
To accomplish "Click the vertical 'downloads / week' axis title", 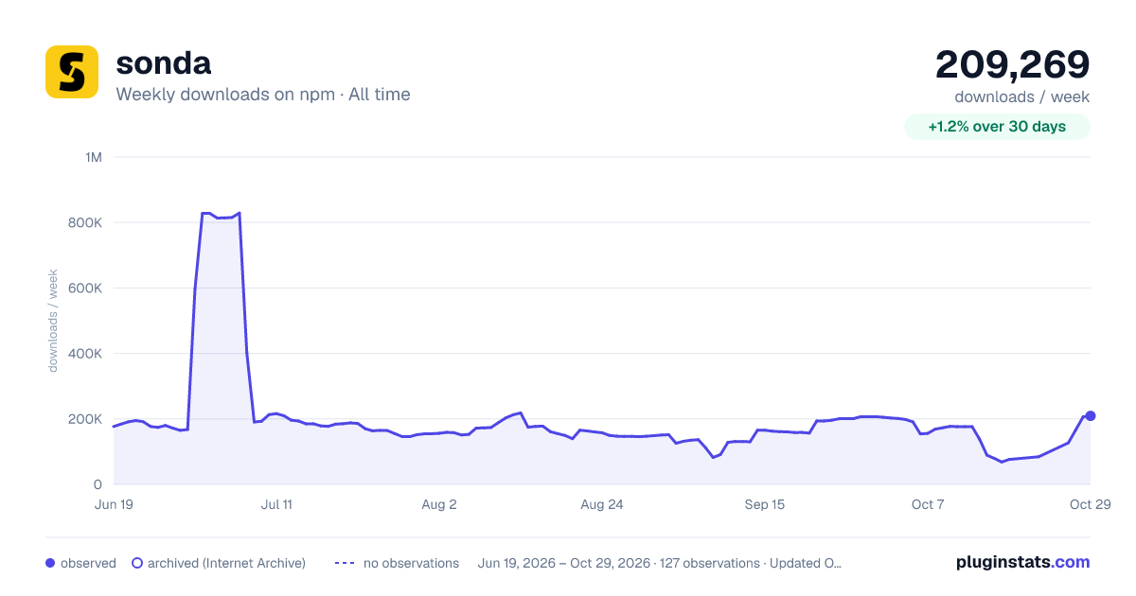I will (53, 321).
